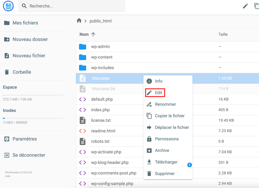Click Se déconnecter to log out
259x188 pixels.
28,155
